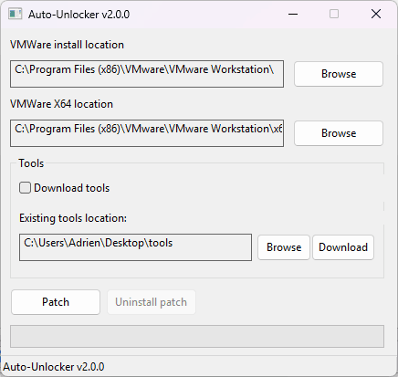Focus the VMWare X64 location path field

[147, 133]
